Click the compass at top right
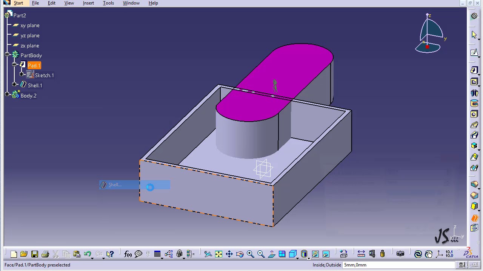This screenshot has height=271, width=483. click(x=430, y=33)
